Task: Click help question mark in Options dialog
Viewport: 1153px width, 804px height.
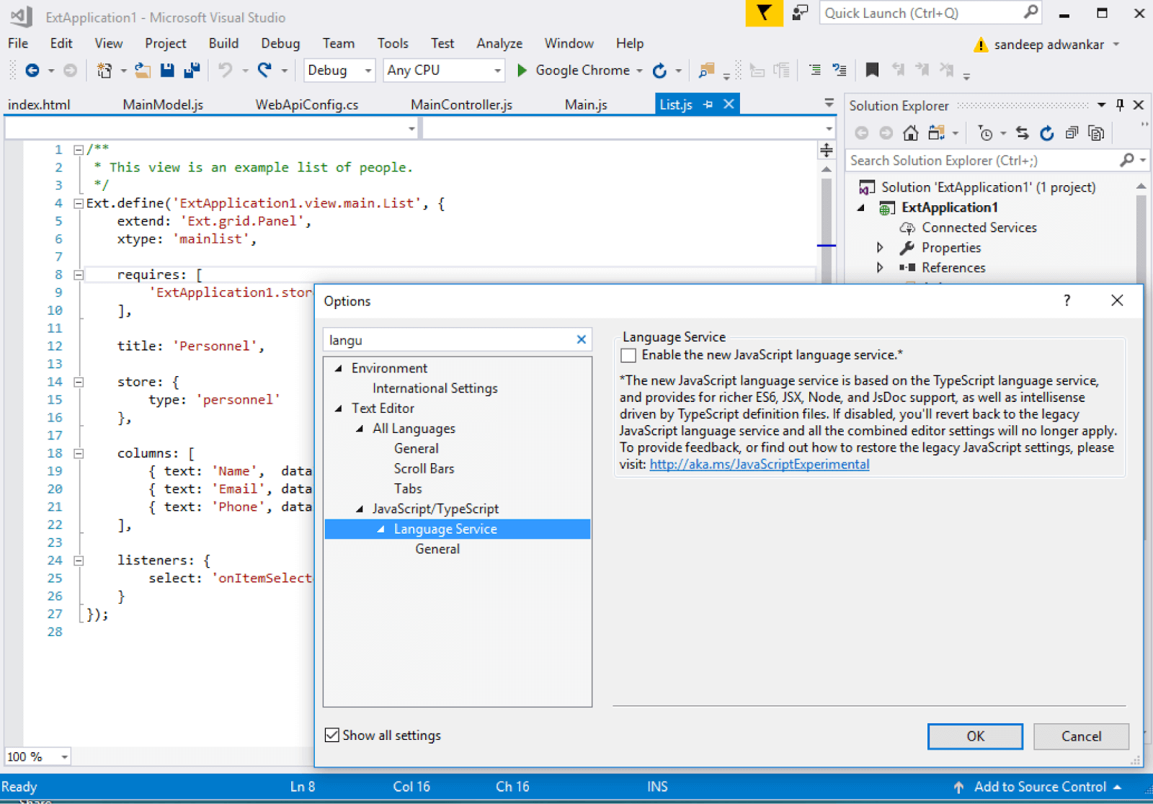Action: pyautogui.click(x=1067, y=300)
